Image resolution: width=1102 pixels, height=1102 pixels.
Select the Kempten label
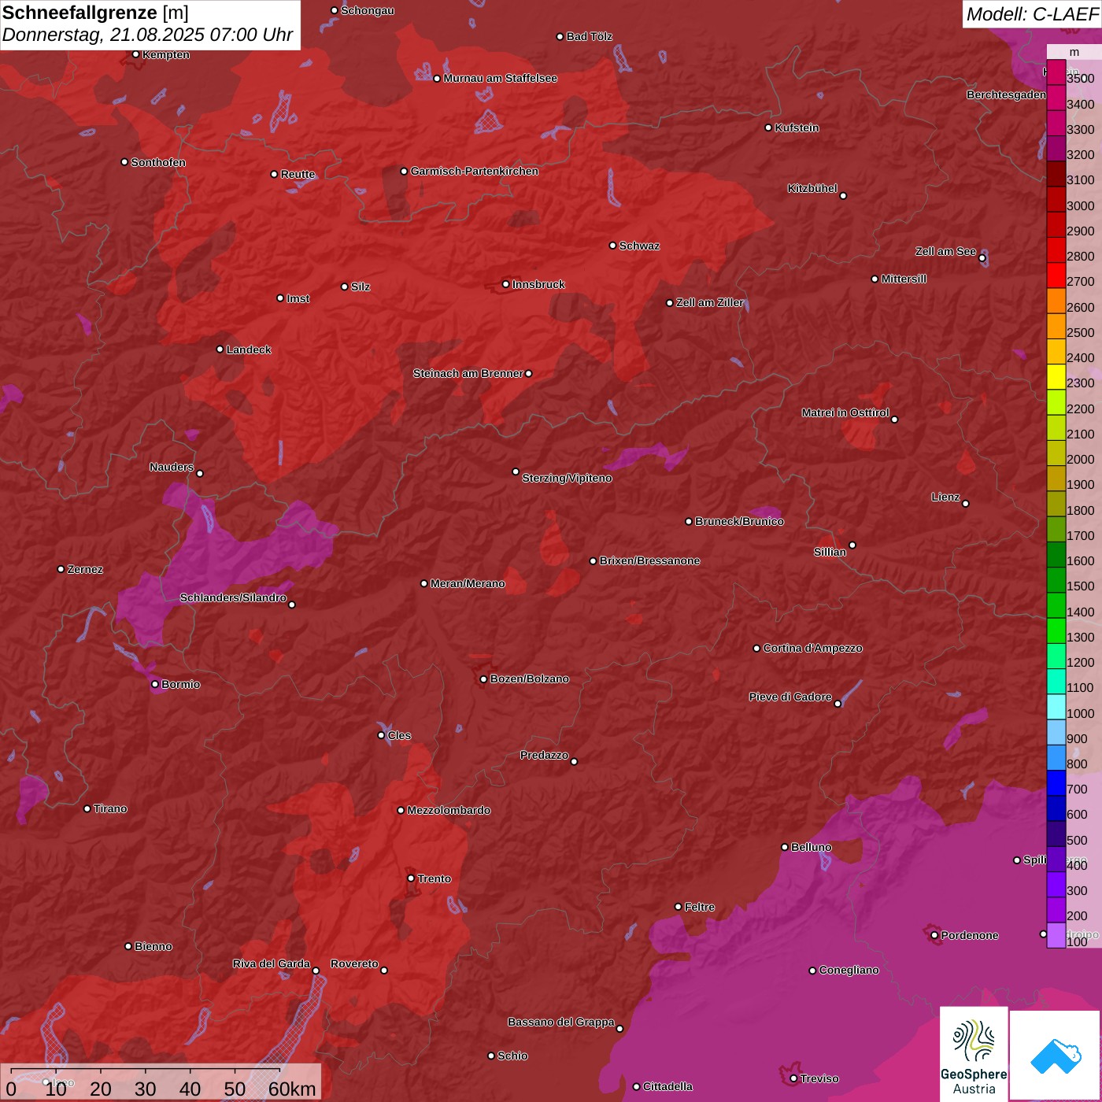click(166, 54)
